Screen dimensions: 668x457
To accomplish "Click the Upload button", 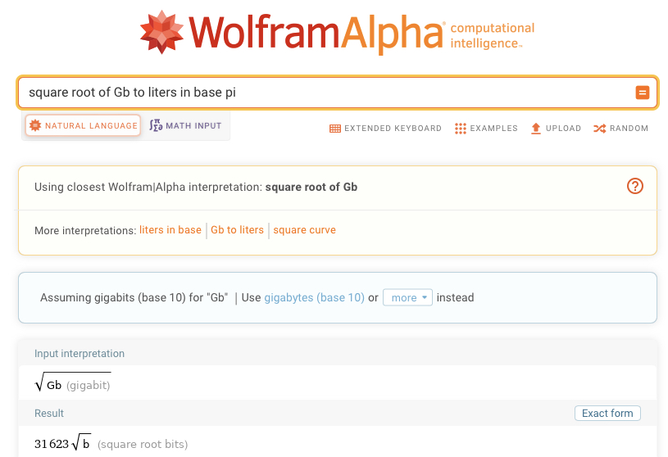I will 556,128.
